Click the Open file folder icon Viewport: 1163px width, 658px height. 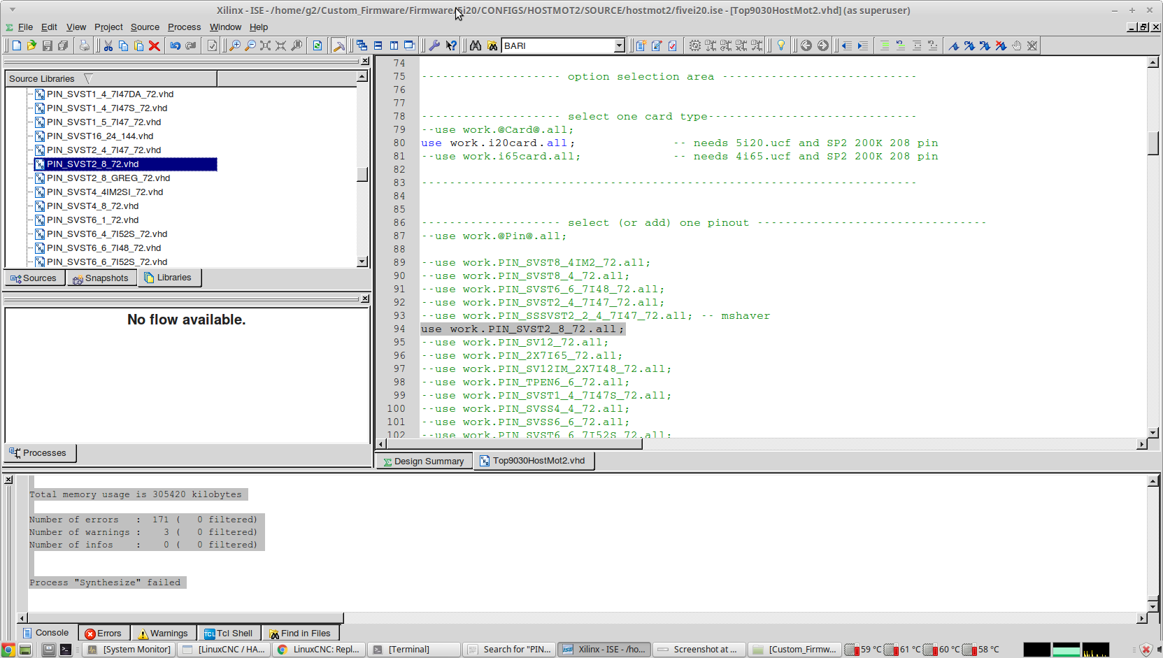click(x=31, y=45)
